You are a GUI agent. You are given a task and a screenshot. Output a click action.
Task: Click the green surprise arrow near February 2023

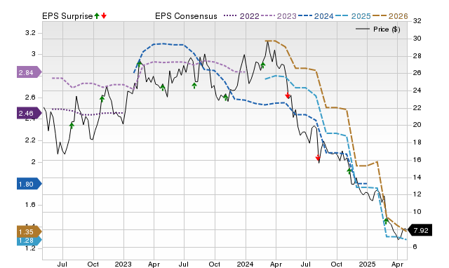pos(139,64)
